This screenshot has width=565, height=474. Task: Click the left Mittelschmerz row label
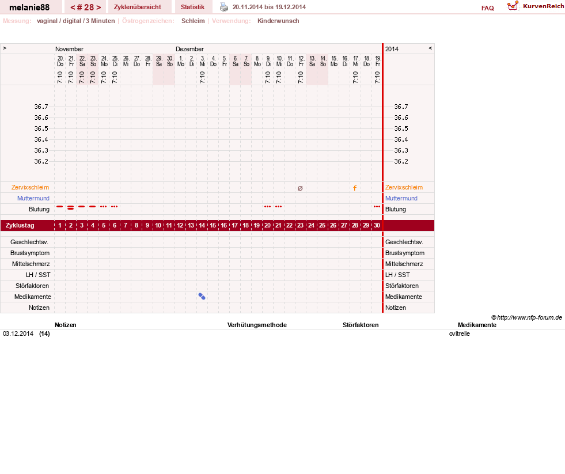pyautogui.click(x=31, y=264)
